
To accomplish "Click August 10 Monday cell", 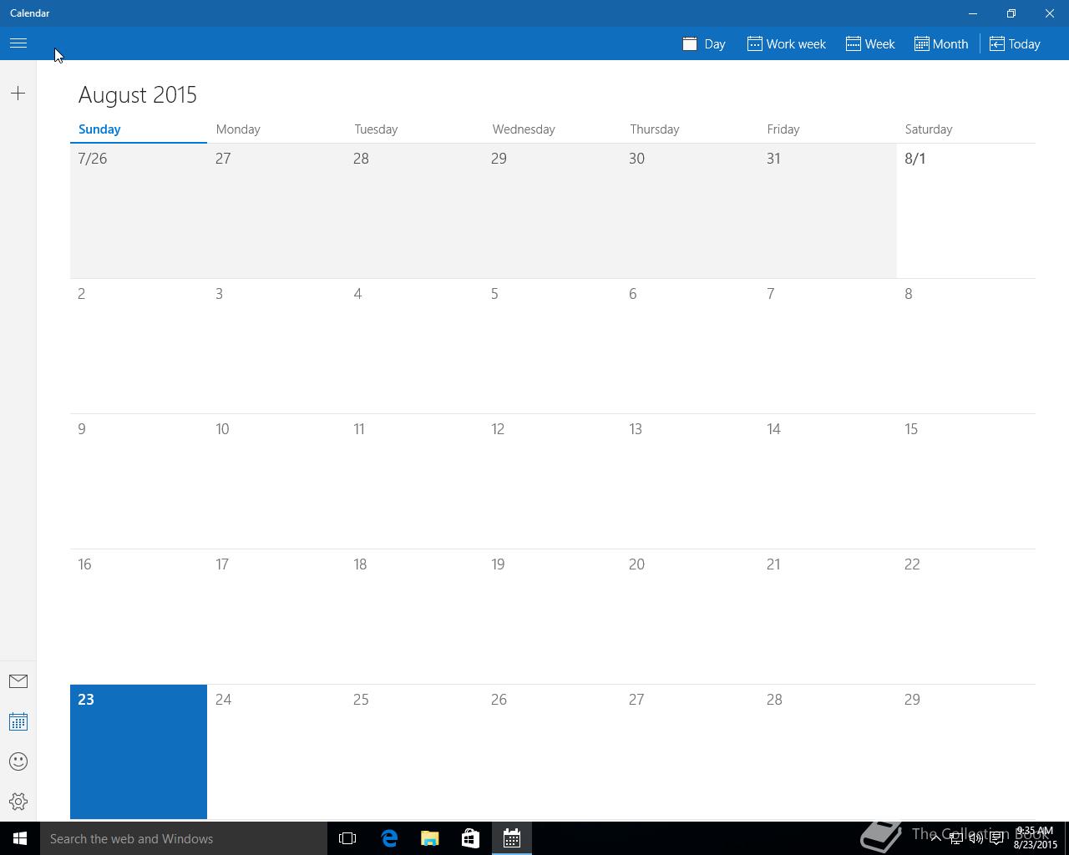I will [276, 481].
